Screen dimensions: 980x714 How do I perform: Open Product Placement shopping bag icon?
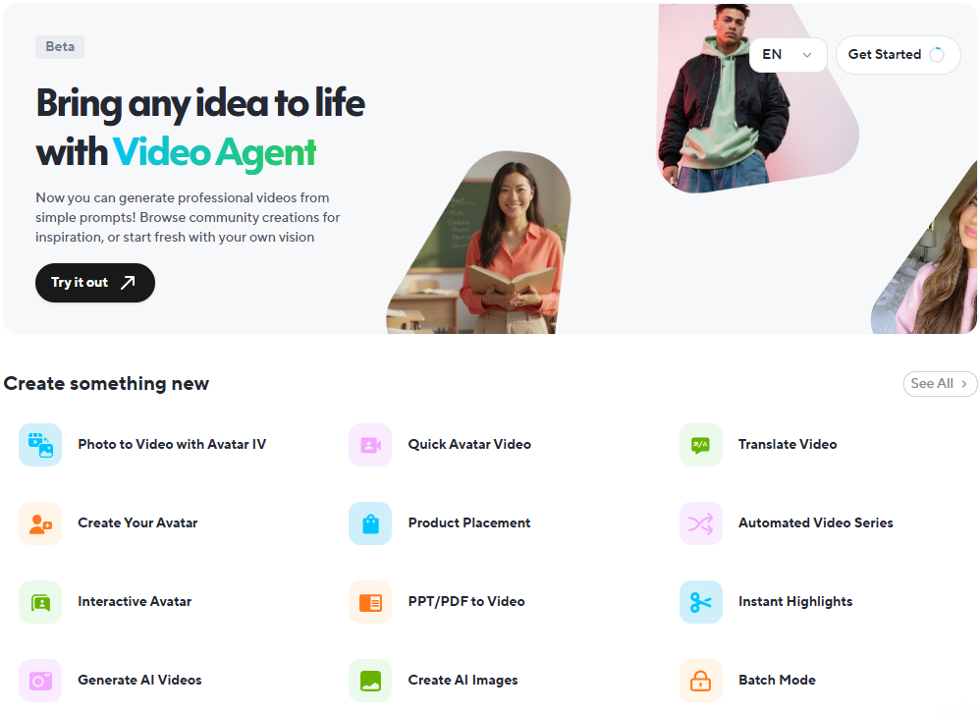(x=370, y=522)
